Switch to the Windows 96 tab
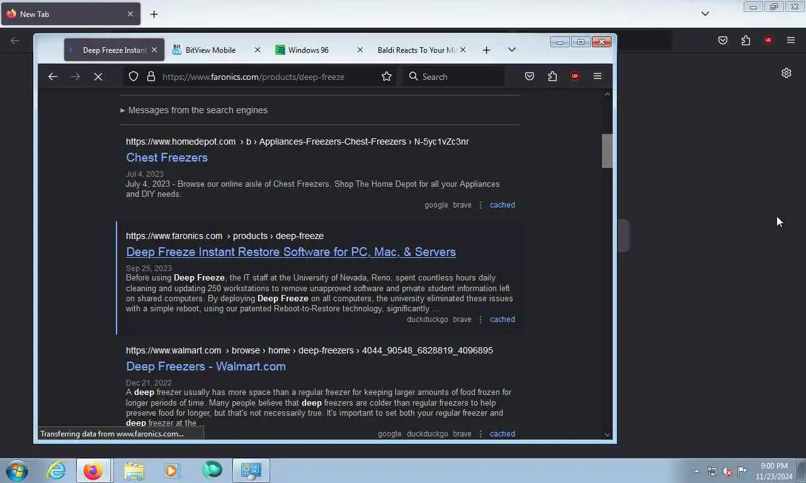Viewport: 806px width, 483px height. point(319,50)
